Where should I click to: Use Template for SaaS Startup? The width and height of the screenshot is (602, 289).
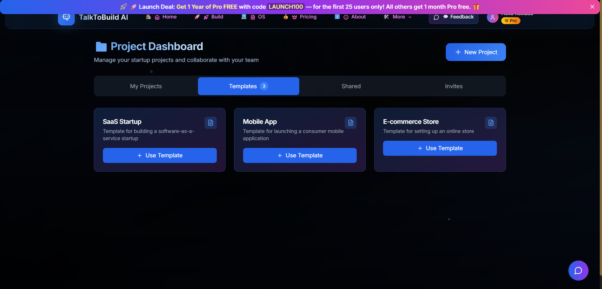point(160,155)
